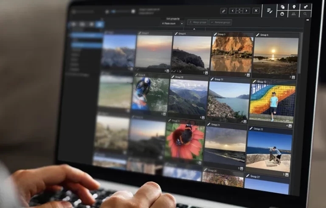Close the duplicate view with the X button
Viewport: 326px width, 208px height.
click(x=256, y=11)
